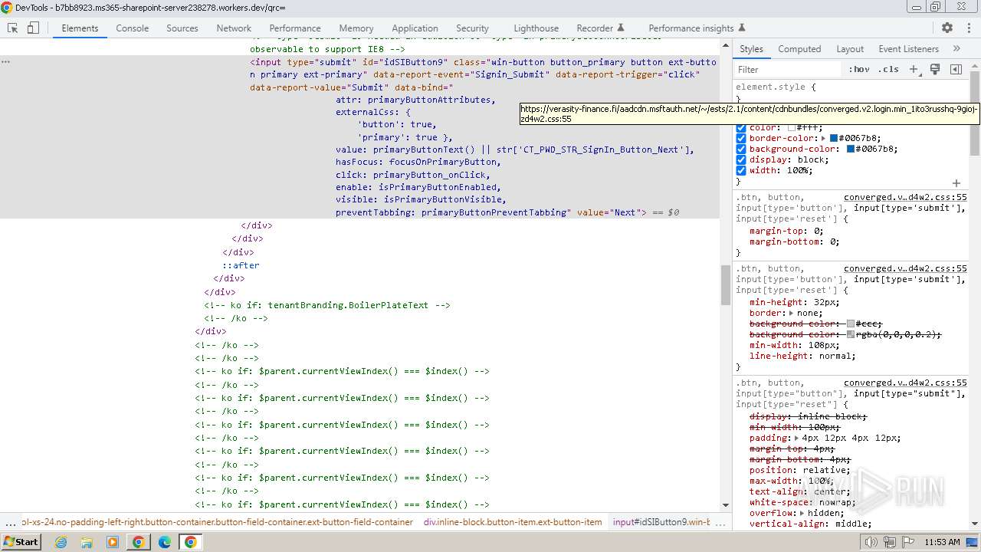
Task: Open the Security tab
Action: (x=472, y=28)
